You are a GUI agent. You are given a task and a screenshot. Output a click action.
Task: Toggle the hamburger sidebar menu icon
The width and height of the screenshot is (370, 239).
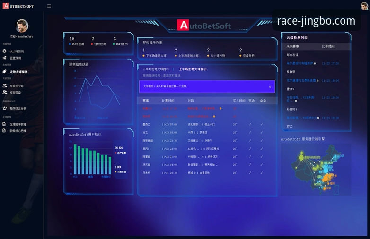[x=49, y=6]
